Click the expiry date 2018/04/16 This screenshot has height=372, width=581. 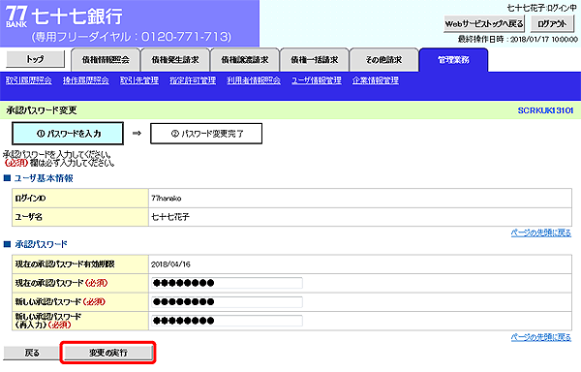pyautogui.click(x=170, y=264)
